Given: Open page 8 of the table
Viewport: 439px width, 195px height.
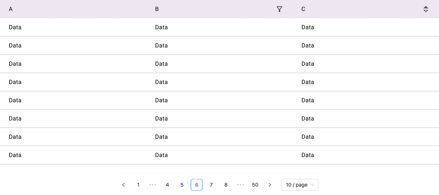Looking at the screenshot, I should [226, 185].
